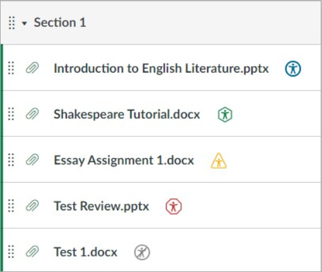Open the Test Review.pptx link
322x272 pixels.
pyautogui.click(x=102, y=206)
